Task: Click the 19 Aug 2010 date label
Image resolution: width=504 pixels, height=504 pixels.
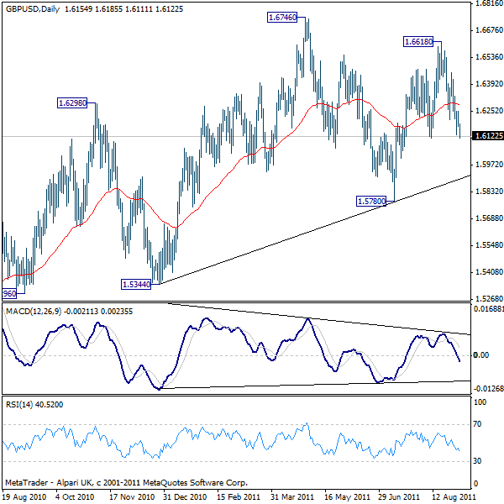Action: point(22,497)
